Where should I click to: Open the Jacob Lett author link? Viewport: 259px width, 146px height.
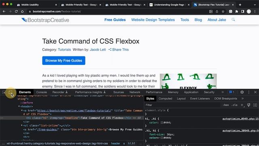tap(98, 49)
